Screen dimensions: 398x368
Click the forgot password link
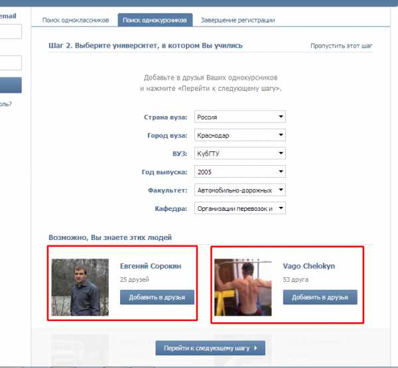5,104
